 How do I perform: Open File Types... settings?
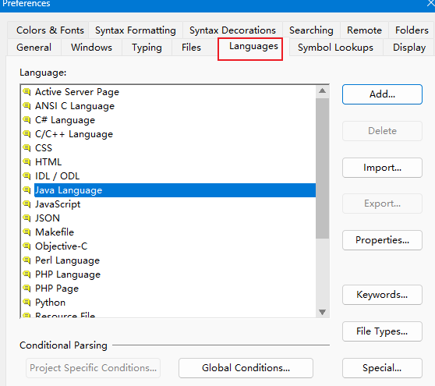point(382,331)
